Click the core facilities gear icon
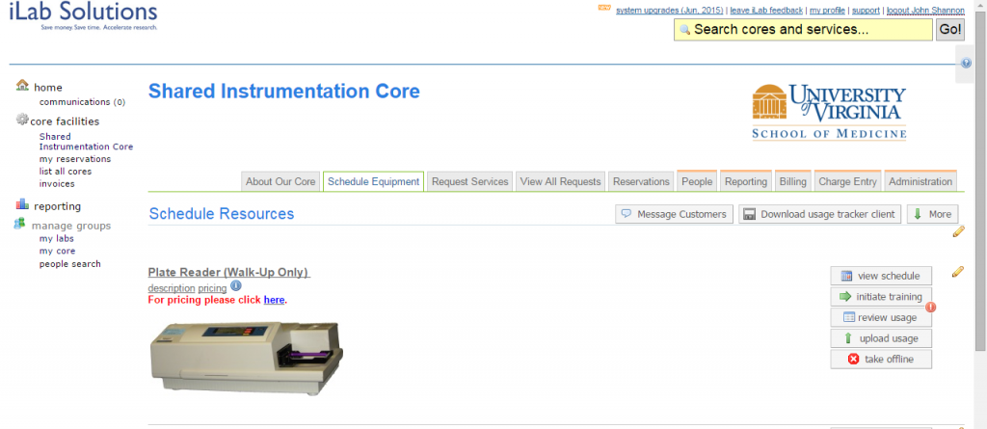Viewport: 987px width, 429px height. tap(23, 120)
